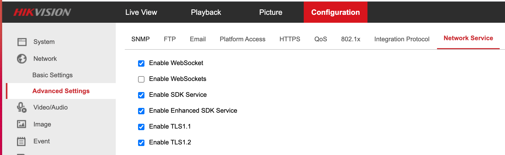Select the Integration Protocol tab
This screenshot has width=505, height=155.
pos(402,39)
